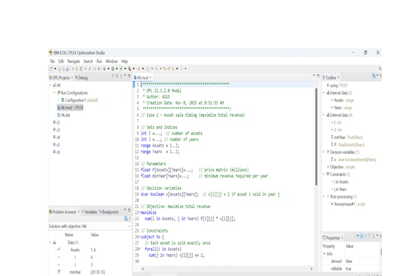This screenshot has width=409, height=276.
Task: Close the AK.mod editor tab
Action: tap(150, 78)
